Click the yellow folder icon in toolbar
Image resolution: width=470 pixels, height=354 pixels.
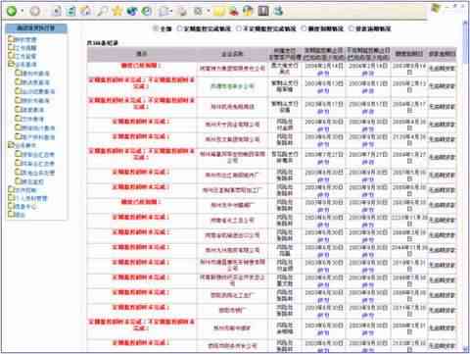pos(219,12)
